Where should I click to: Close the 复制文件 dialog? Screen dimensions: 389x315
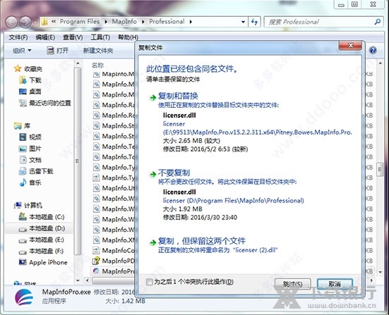[350, 46]
